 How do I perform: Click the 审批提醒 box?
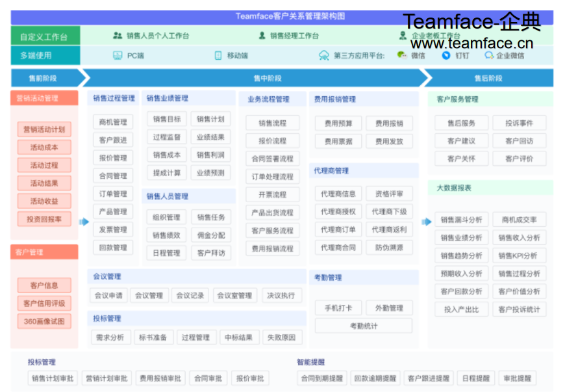pyautogui.click(x=518, y=378)
